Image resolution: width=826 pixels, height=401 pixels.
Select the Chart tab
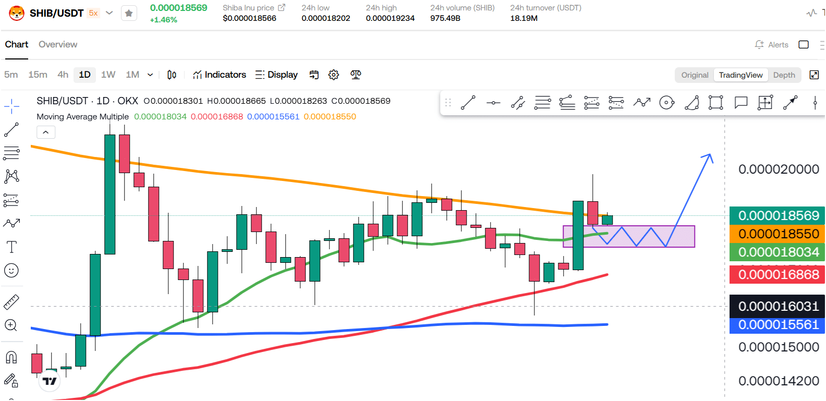(x=17, y=44)
